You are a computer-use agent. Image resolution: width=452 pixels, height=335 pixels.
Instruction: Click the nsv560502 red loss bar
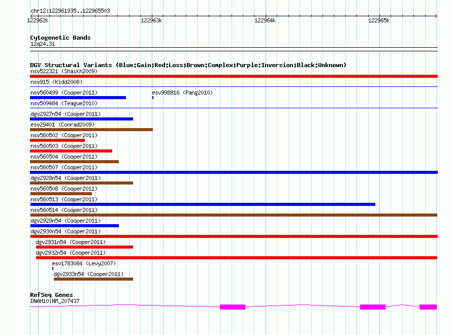pyautogui.click(x=57, y=140)
